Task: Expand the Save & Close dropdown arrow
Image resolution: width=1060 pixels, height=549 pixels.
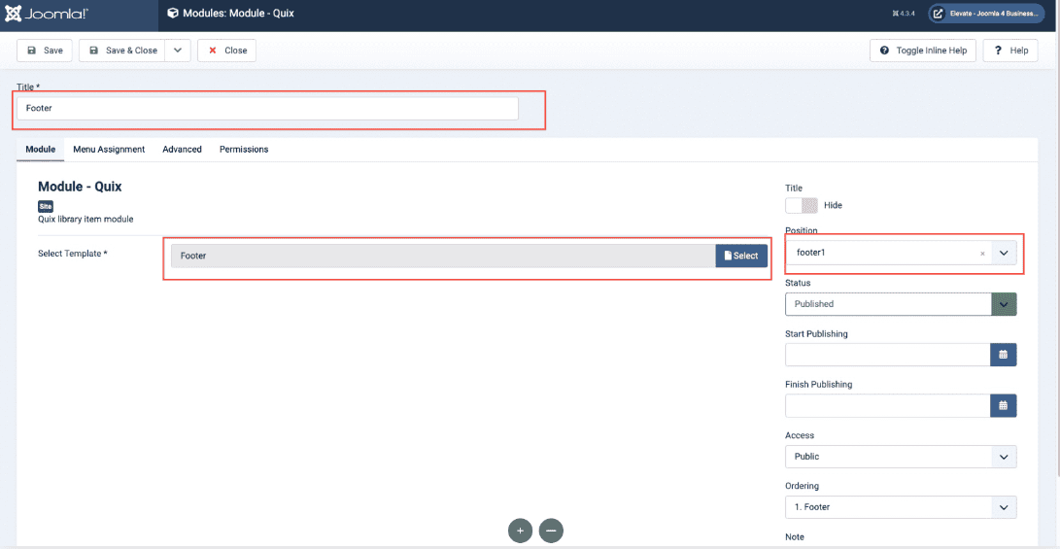Action: tap(177, 51)
